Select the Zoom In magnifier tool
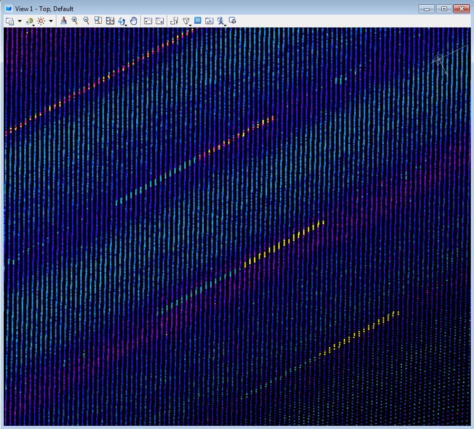Image resolution: width=474 pixels, height=429 pixels. (75, 21)
